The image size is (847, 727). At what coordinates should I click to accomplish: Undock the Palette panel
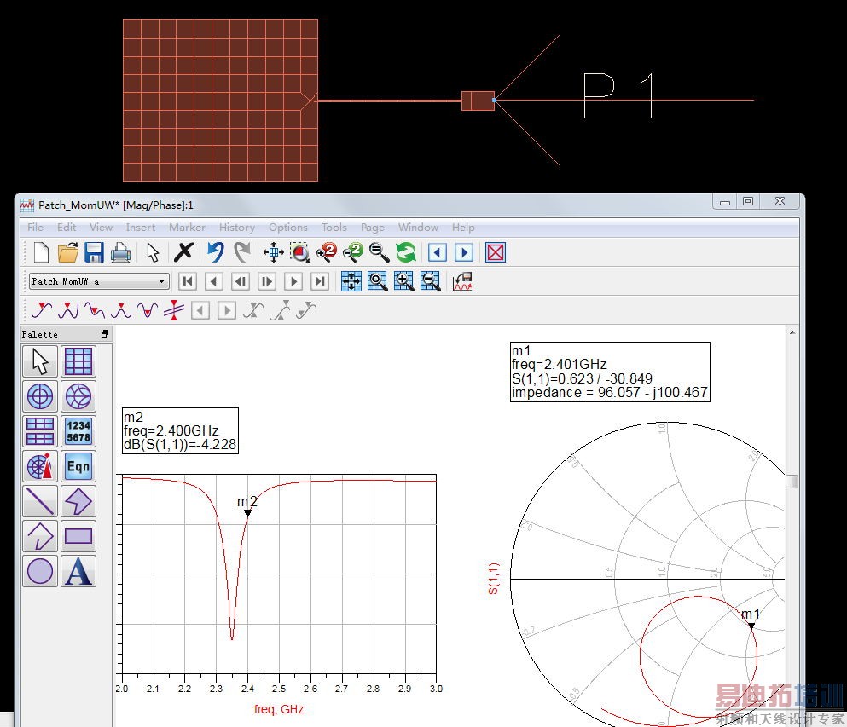pyautogui.click(x=105, y=334)
